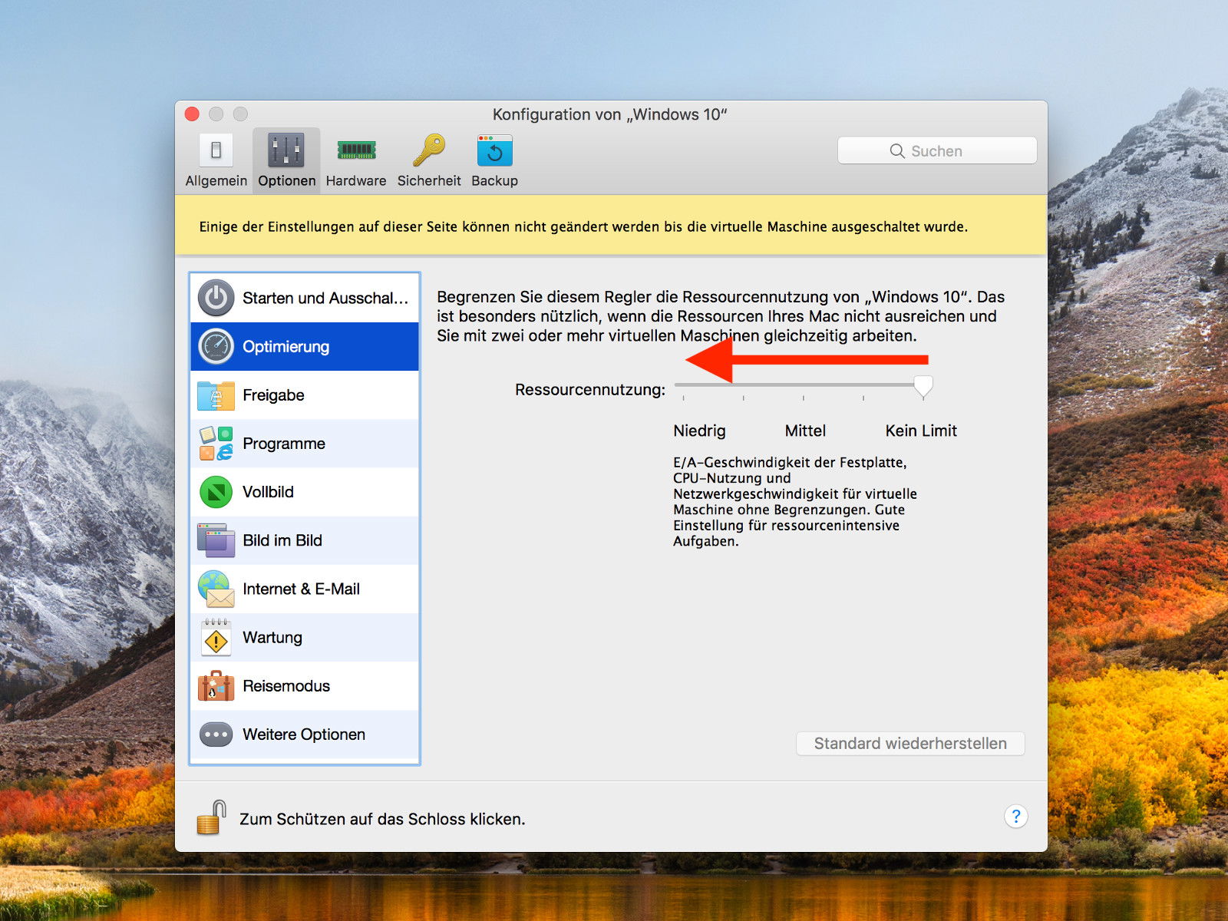Select Weitere Optionen in sidebar
The height and width of the screenshot is (921, 1228).
pyautogui.click(x=305, y=734)
